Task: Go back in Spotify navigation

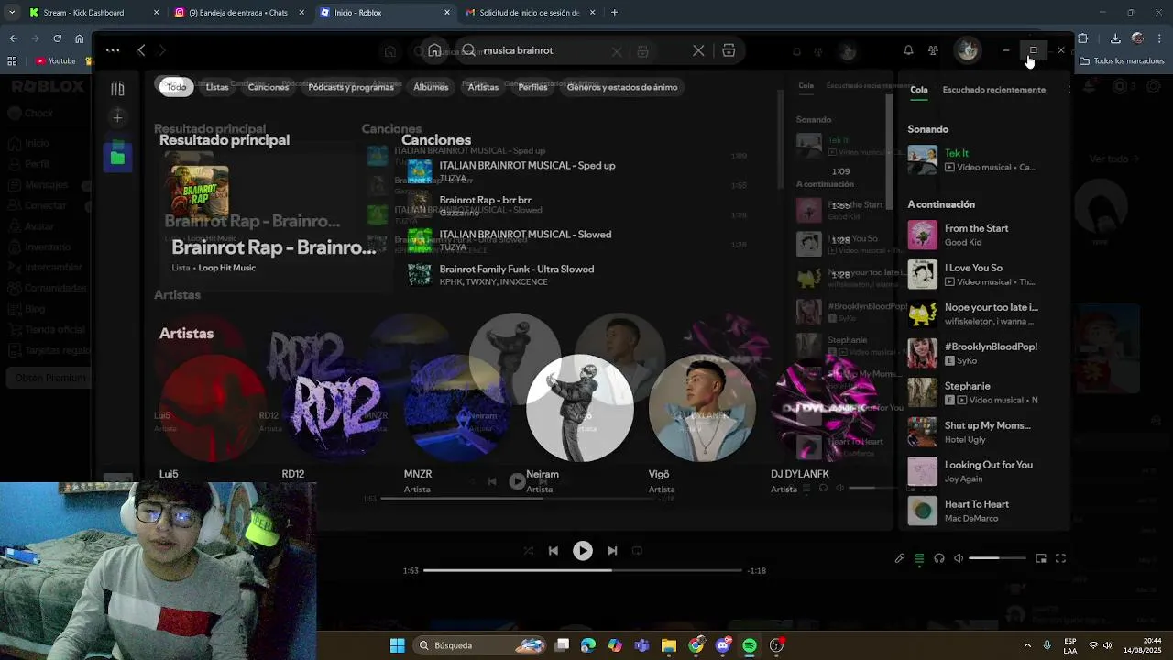Action: point(141,50)
